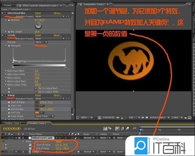Toggle the Levels effect switch
Image resolution: width=195 pixels, height=156 pixels.
point(6,35)
